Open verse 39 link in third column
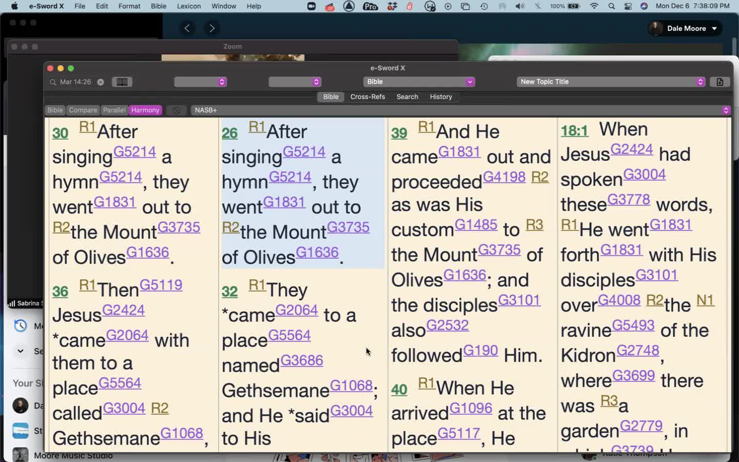739x462 pixels. 399,133
